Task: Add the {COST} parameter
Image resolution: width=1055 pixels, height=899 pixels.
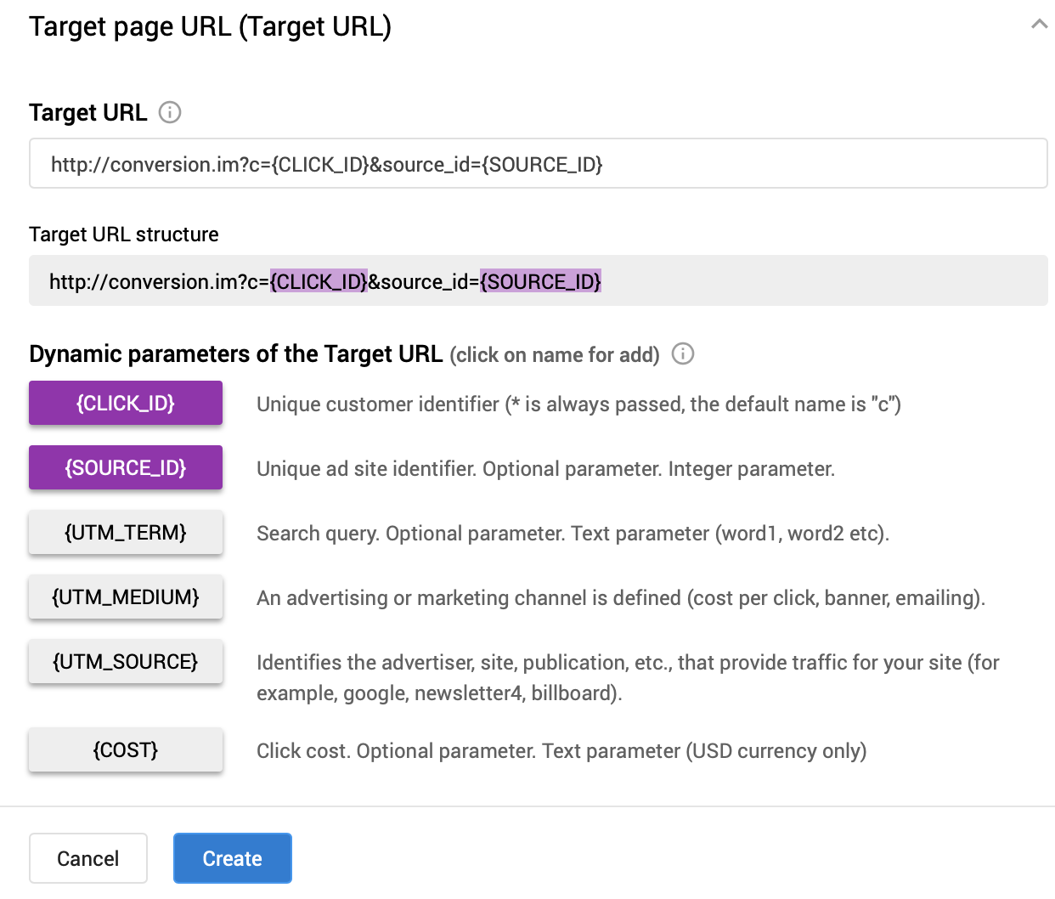Action: click(x=126, y=749)
